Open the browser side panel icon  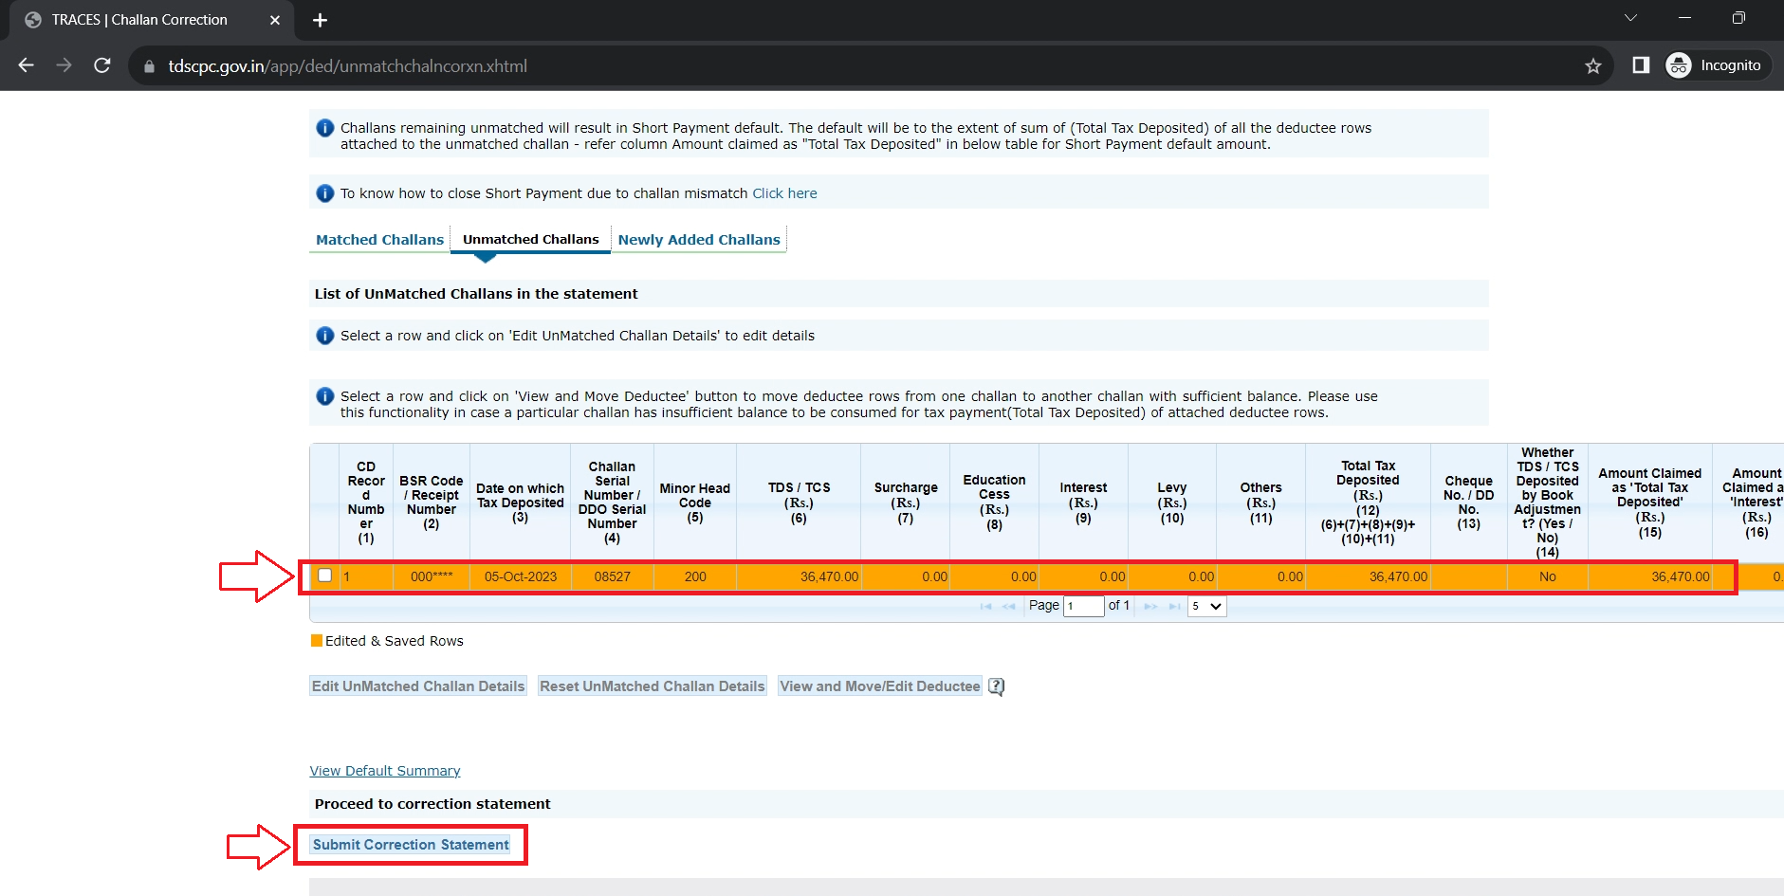(1640, 65)
